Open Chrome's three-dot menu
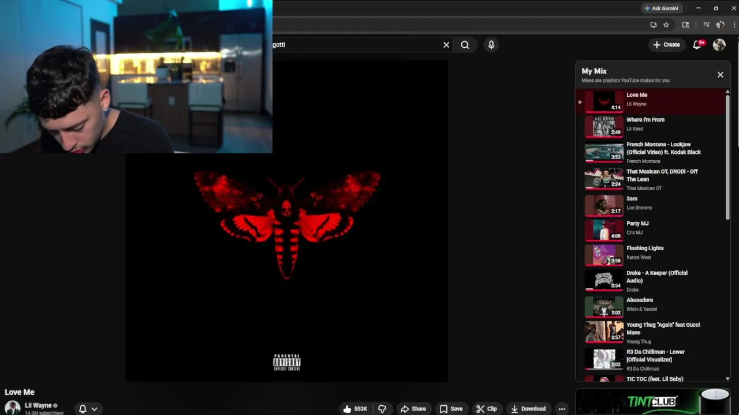 click(x=734, y=25)
